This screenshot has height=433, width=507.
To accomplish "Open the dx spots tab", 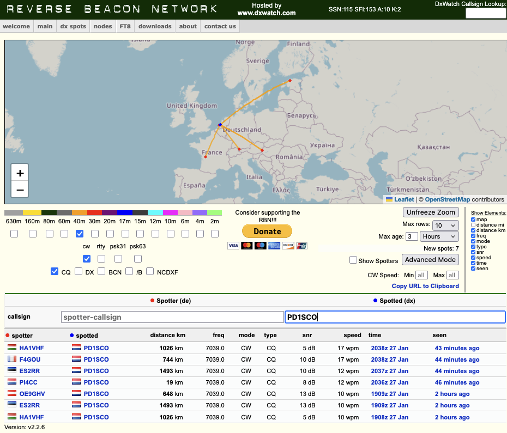I will pyautogui.click(x=73, y=26).
